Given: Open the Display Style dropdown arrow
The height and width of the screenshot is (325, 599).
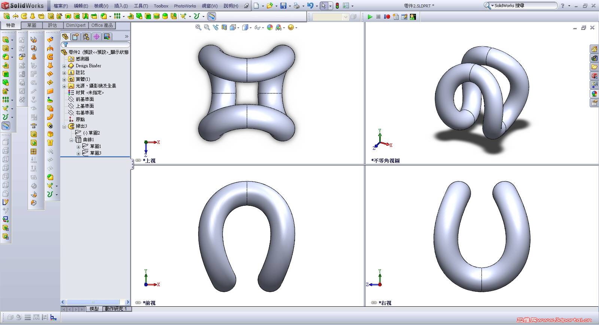Looking at the screenshot, I should tap(250, 28).
